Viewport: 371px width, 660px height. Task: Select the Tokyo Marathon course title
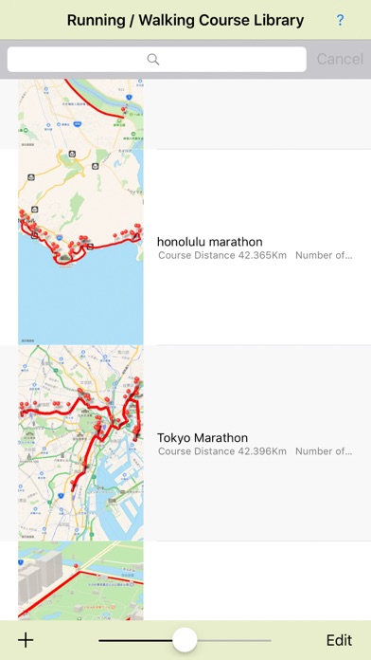(203, 438)
